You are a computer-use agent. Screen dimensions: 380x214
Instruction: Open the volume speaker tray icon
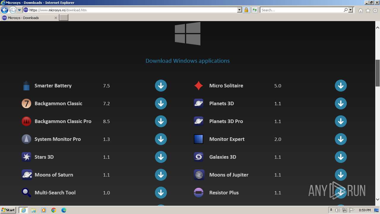click(338, 210)
